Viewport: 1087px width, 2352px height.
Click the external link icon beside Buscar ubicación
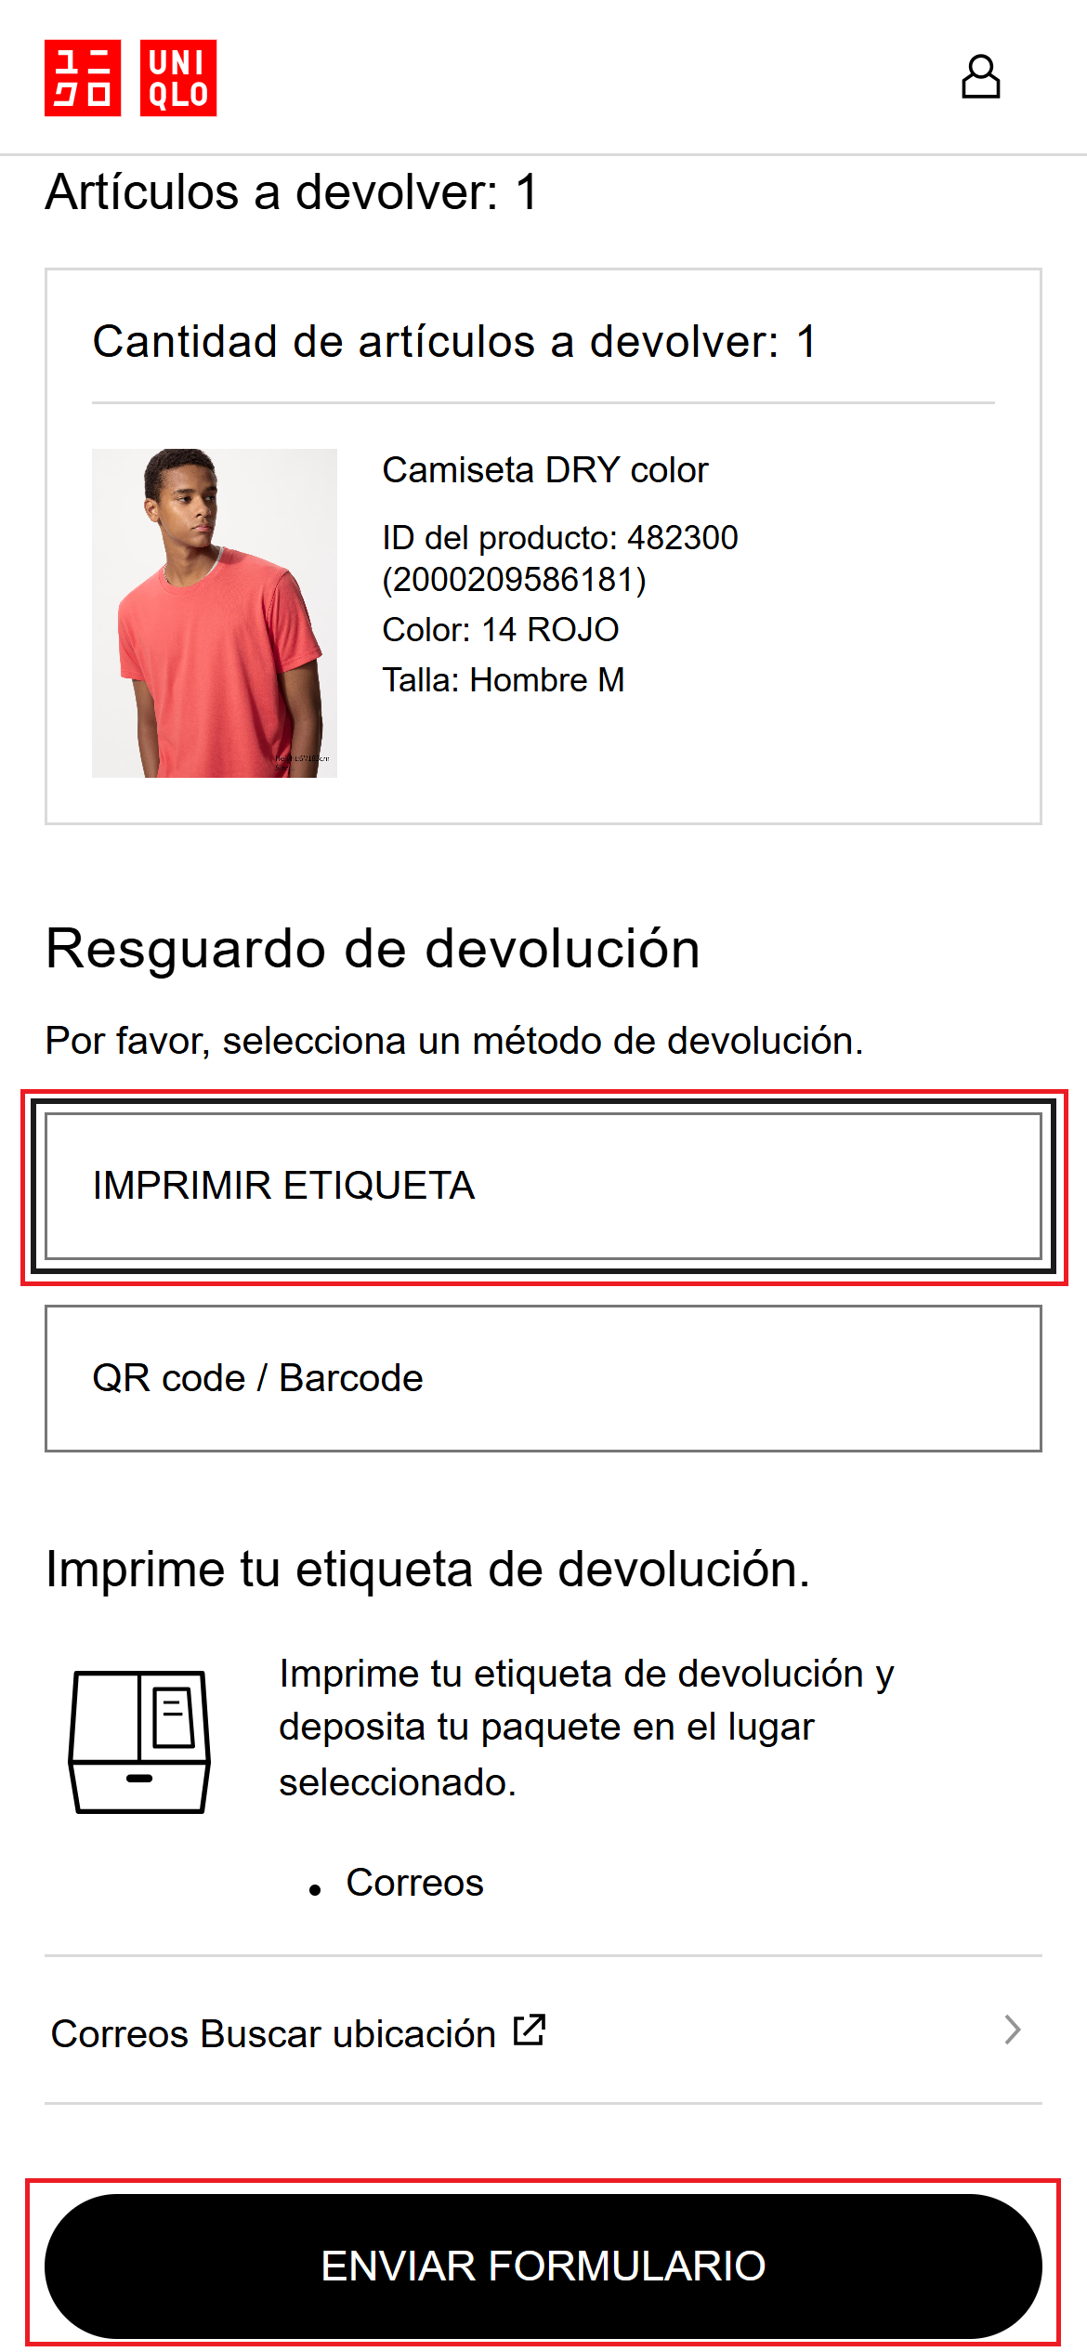pyautogui.click(x=530, y=2030)
